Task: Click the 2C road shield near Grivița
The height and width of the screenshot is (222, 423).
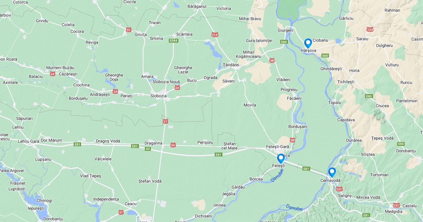Action: tap(129, 30)
